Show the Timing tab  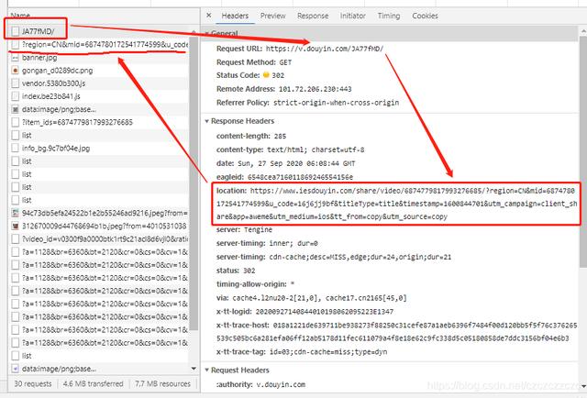pyautogui.click(x=389, y=16)
